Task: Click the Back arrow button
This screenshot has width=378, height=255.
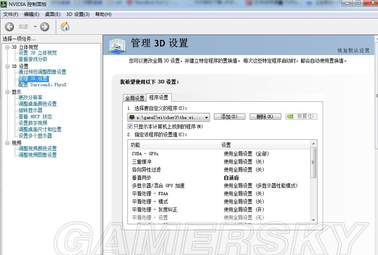Action: point(10,27)
